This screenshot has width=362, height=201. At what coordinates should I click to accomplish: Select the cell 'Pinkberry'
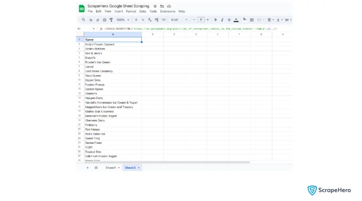point(113,125)
